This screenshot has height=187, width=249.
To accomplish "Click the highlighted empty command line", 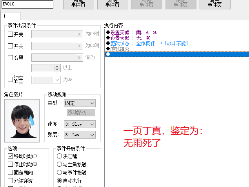I will tap(177, 54).
